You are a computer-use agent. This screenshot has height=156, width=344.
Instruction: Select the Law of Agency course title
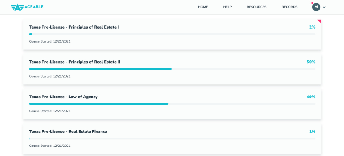(x=63, y=97)
